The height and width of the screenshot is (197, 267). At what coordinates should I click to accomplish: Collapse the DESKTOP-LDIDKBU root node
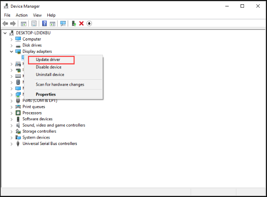[5, 33]
